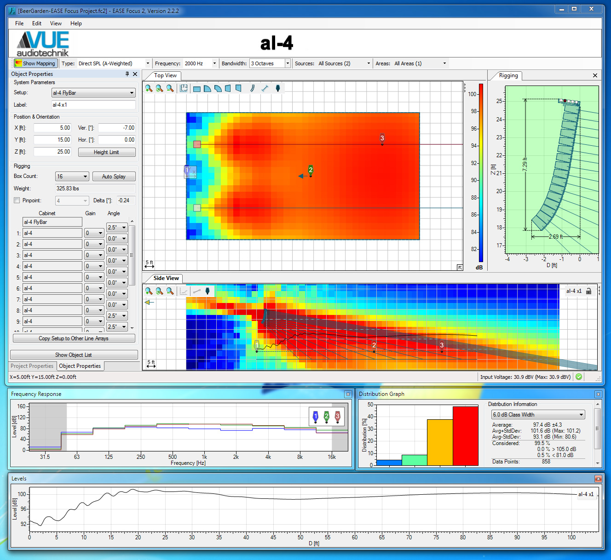This screenshot has width=611, height=560.
Task: Toggle the lock next to al-4 x1
Action: 588,291
